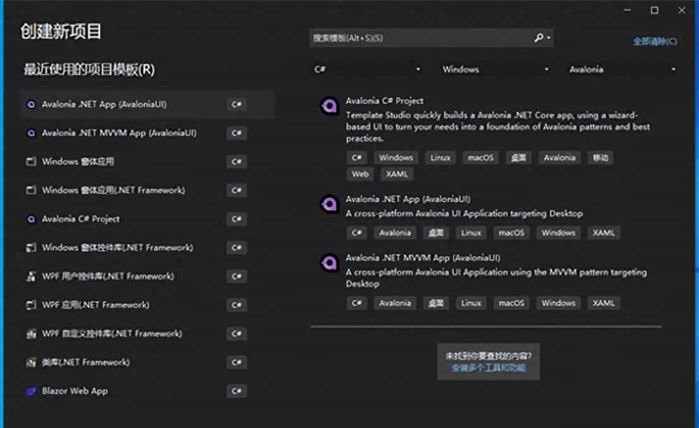Expand the Avalonia project type dropdown
The image size is (699, 428).
(x=622, y=69)
